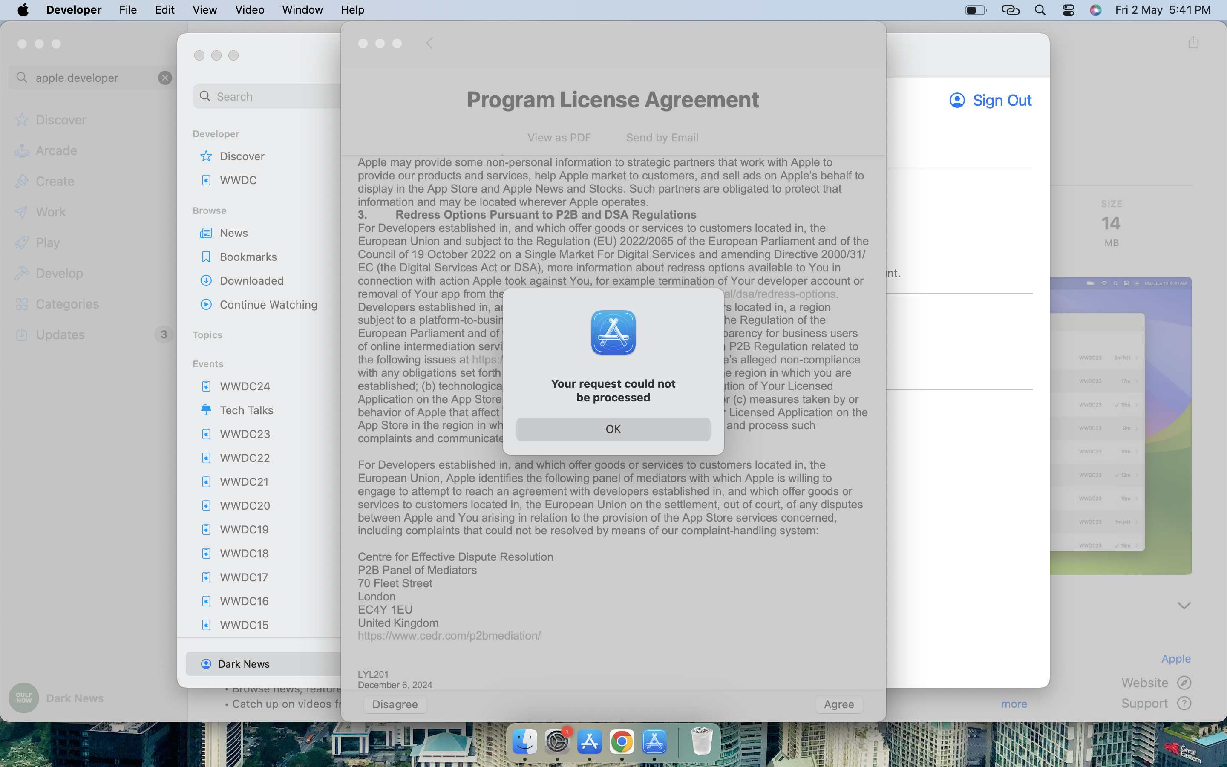Viewport: 1227px width, 767px height.
Task: Open WWDC23 event
Action: click(245, 434)
